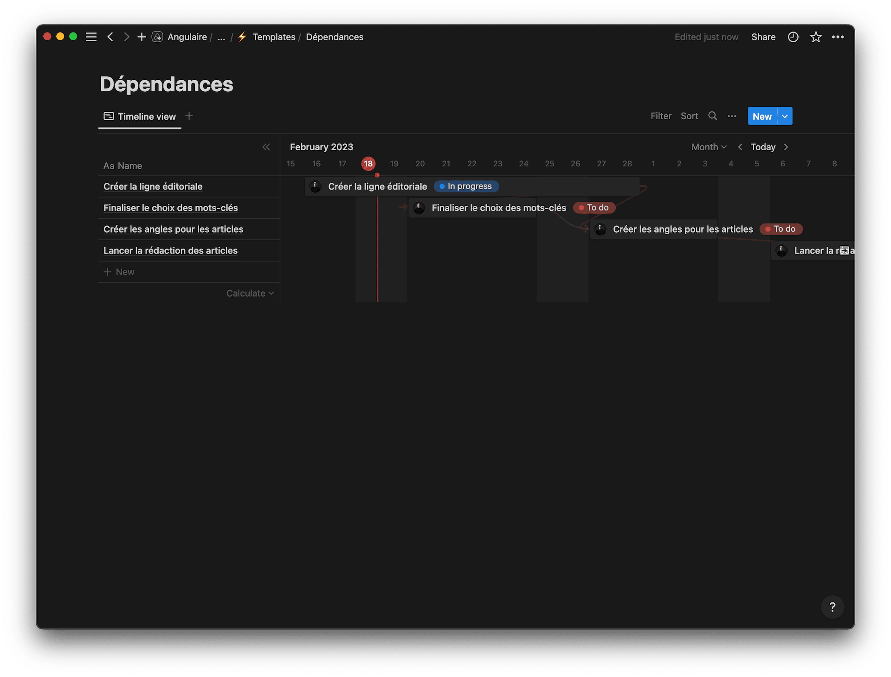Viewport: 891px width, 677px height.
Task: Open the New button dropdown arrow
Action: tap(785, 116)
